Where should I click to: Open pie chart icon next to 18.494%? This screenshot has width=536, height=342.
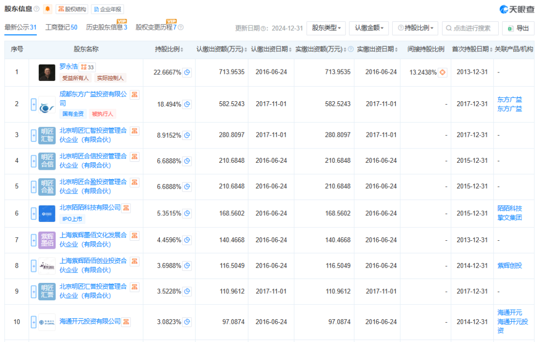point(187,104)
